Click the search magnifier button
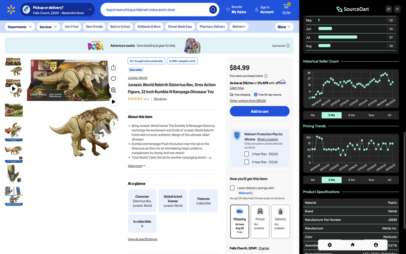 point(213,10)
